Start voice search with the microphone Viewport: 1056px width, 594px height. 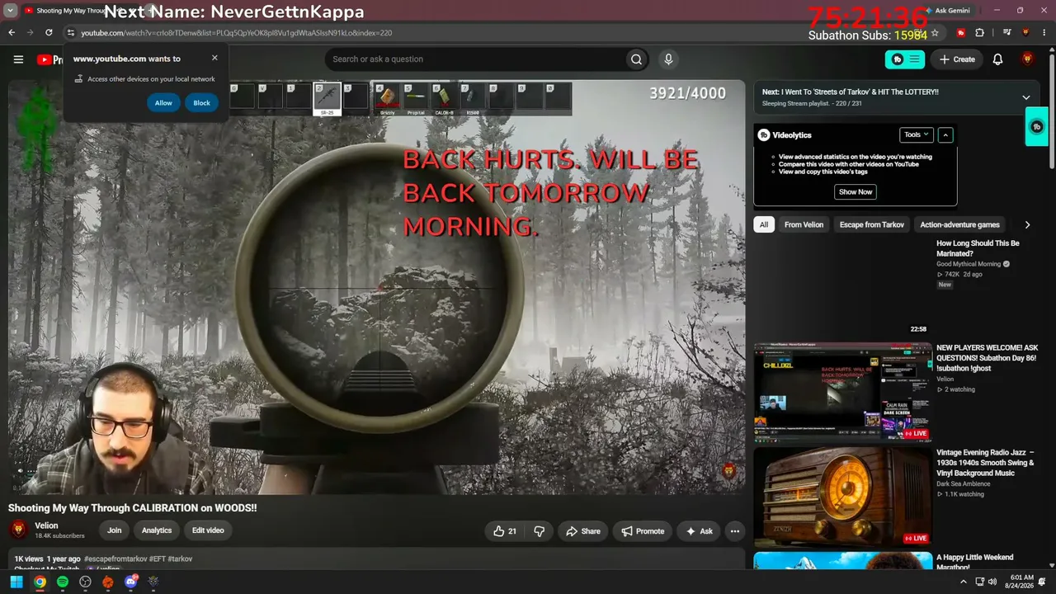(668, 59)
